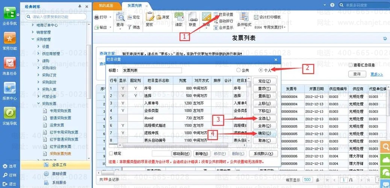This screenshot has width=390, height=188.
Task: Expand the 供应商管理 tree node
Action: pyautogui.click(x=38, y=53)
